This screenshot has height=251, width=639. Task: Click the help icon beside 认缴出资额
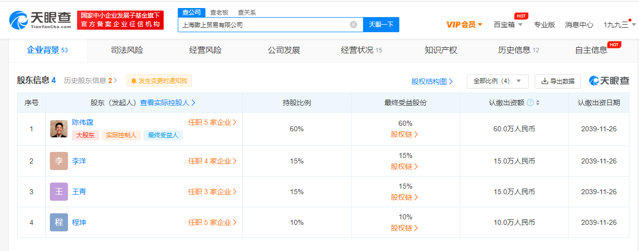click(530, 103)
